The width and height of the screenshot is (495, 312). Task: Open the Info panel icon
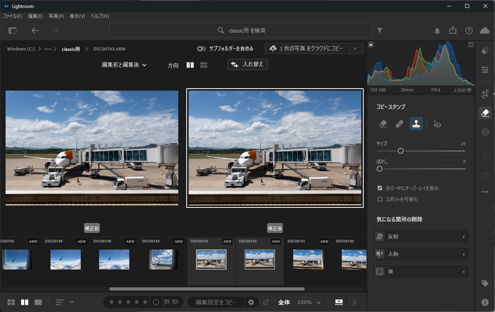click(485, 302)
